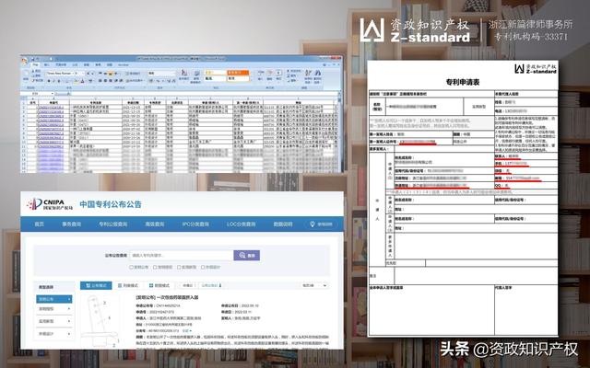Select the orange cell style swatch in Excel

point(238,73)
